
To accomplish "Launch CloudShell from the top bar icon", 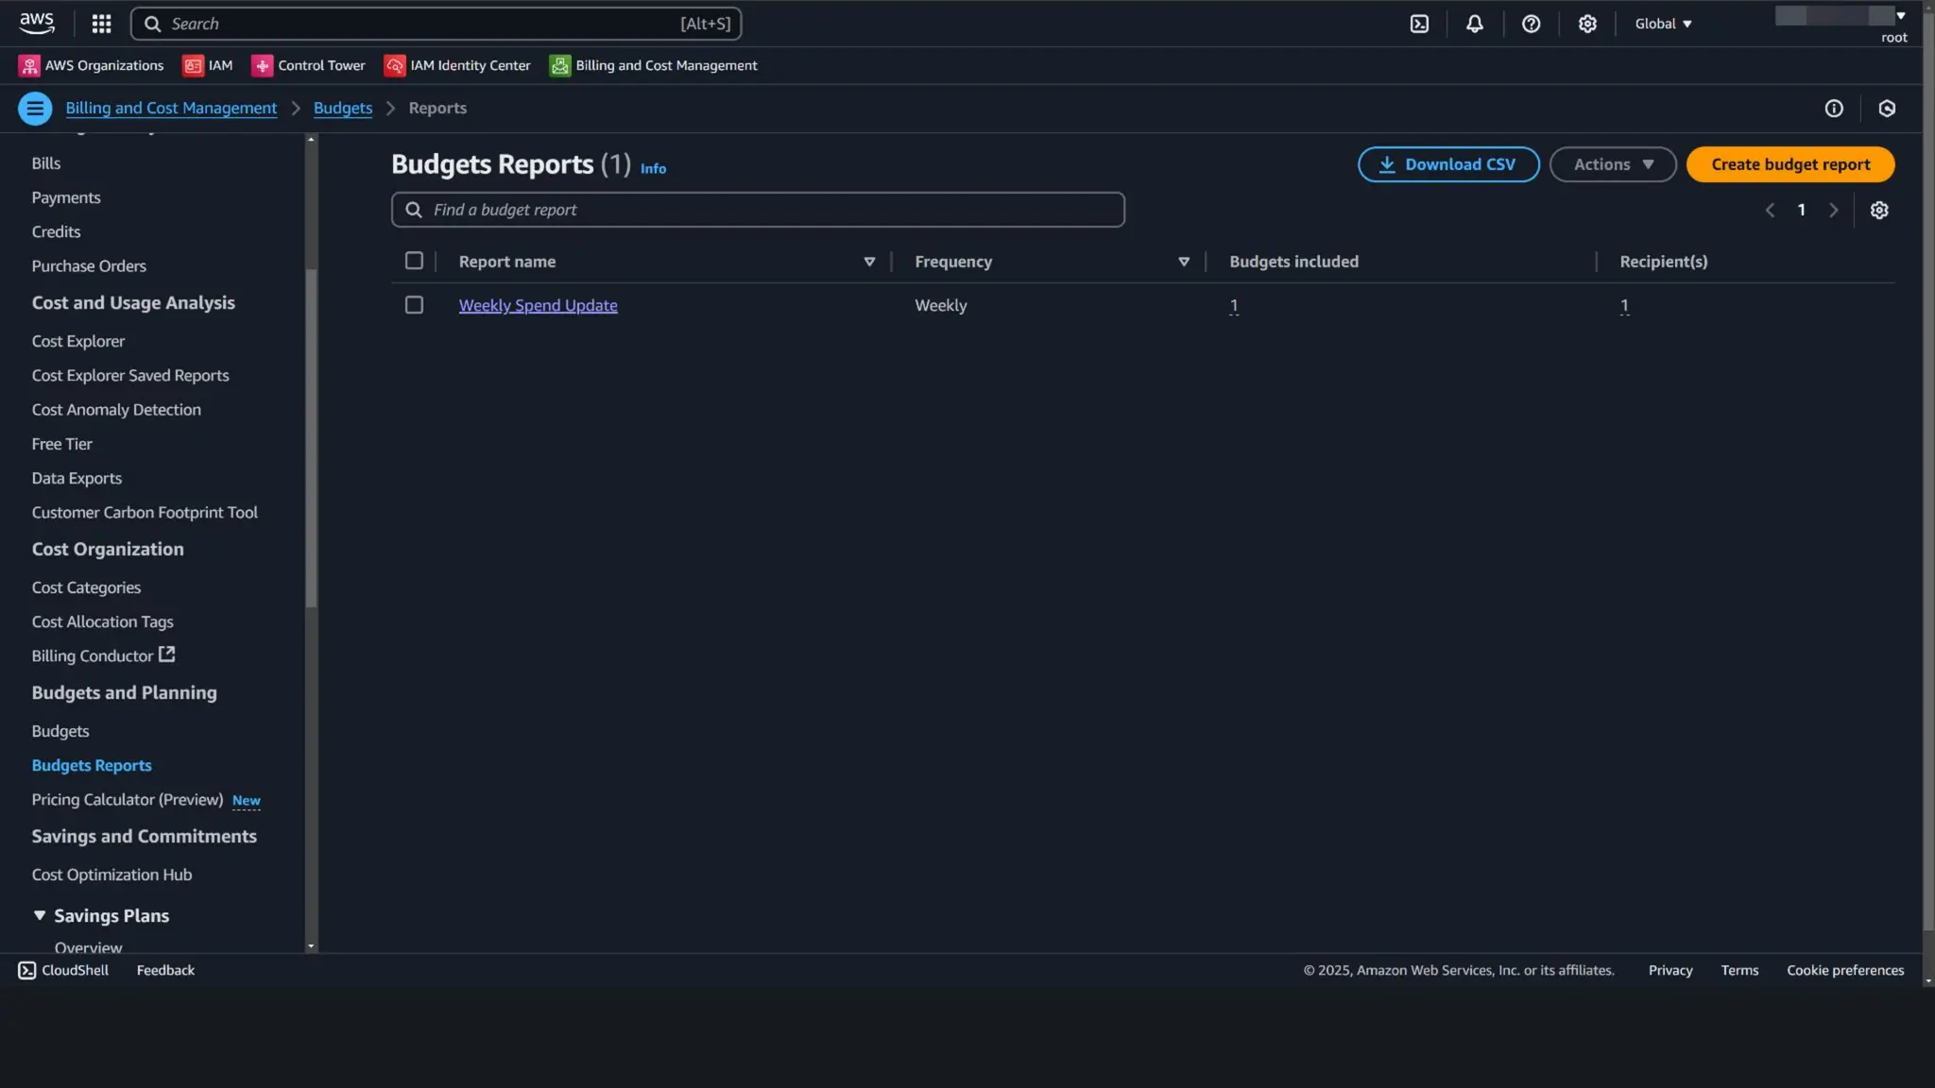I will 1419,24.
